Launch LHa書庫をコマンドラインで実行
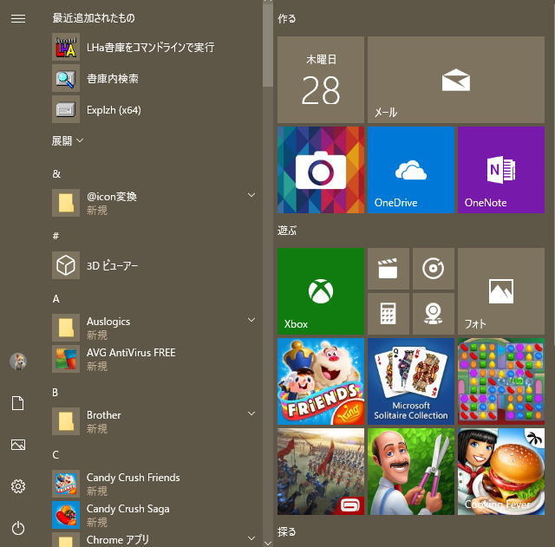 [x=156, y=48]
